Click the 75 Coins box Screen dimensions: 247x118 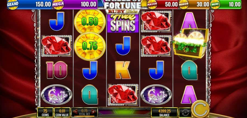point(45,113)
